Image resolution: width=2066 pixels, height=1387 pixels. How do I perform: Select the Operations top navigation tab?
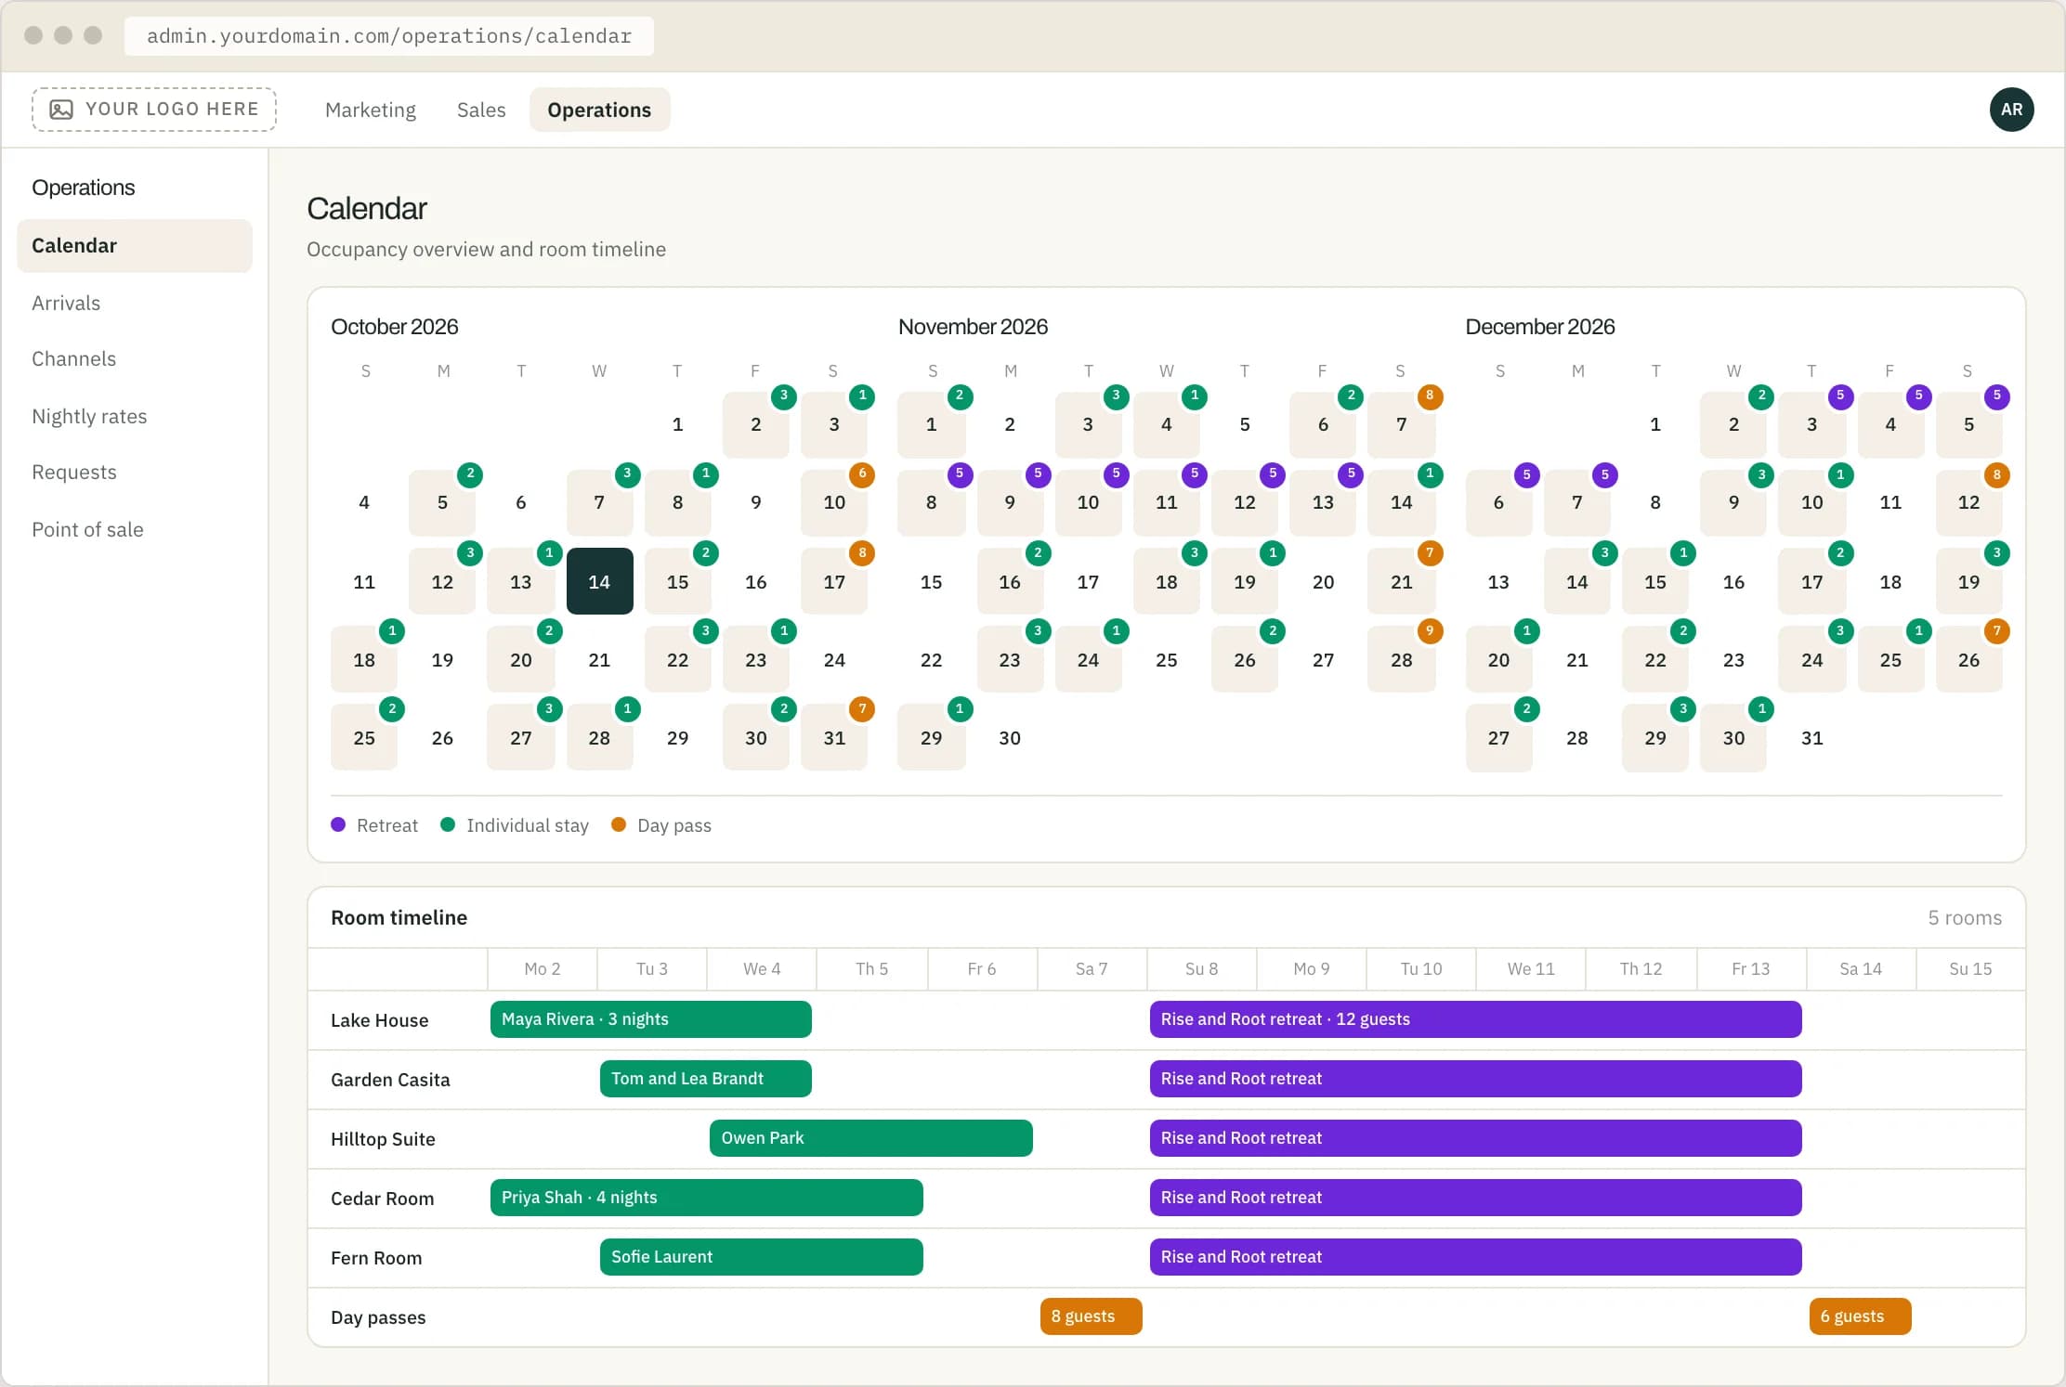(599, 110)
